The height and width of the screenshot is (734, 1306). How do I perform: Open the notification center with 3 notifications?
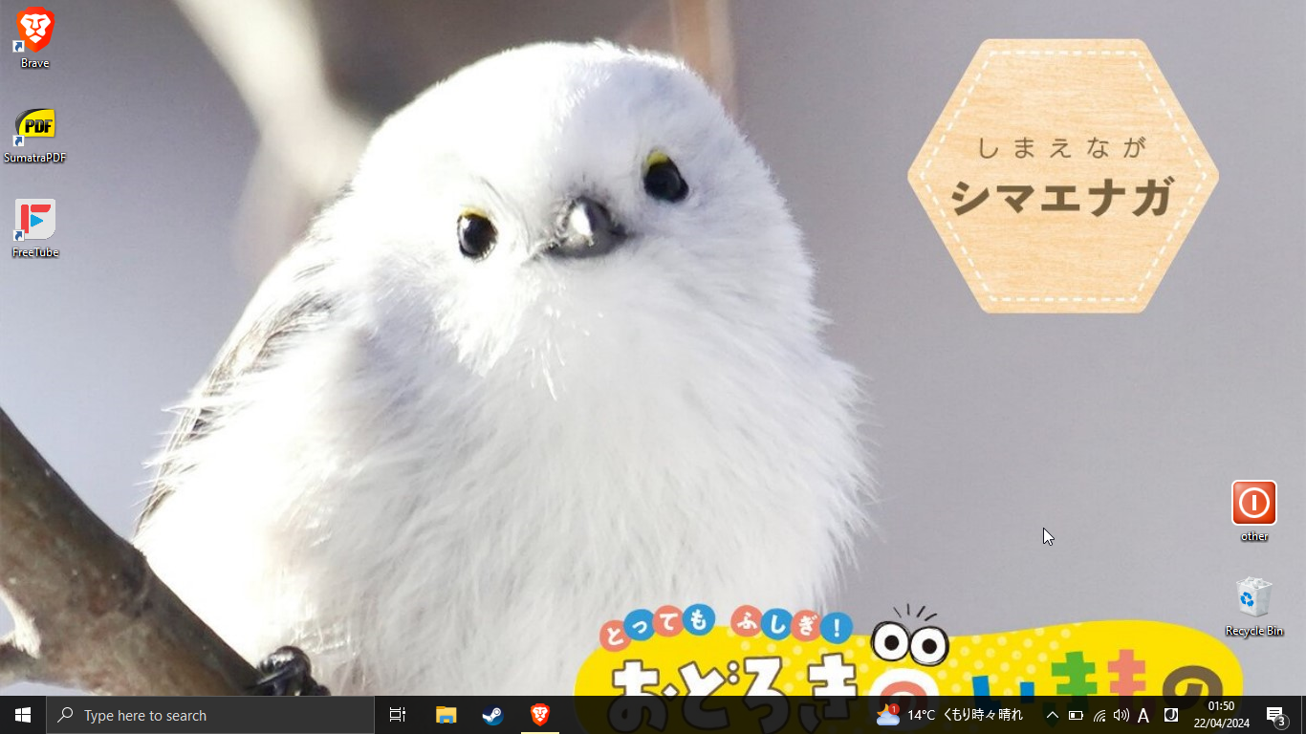1276,715
